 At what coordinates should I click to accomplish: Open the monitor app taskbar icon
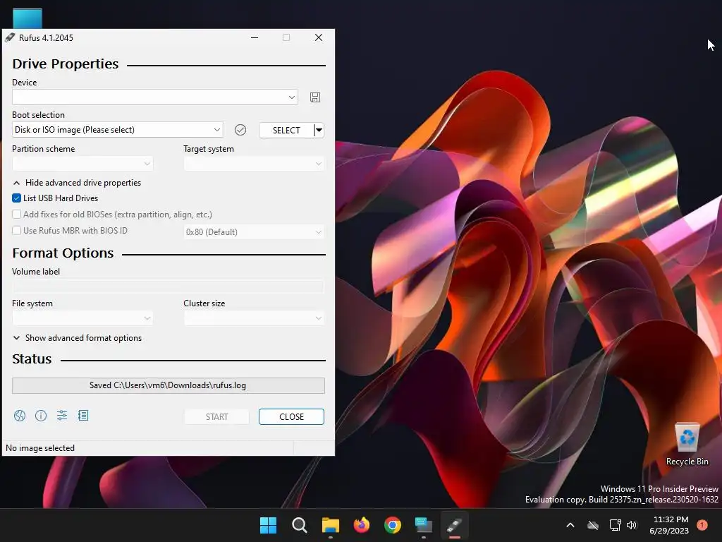pos(424,525)
